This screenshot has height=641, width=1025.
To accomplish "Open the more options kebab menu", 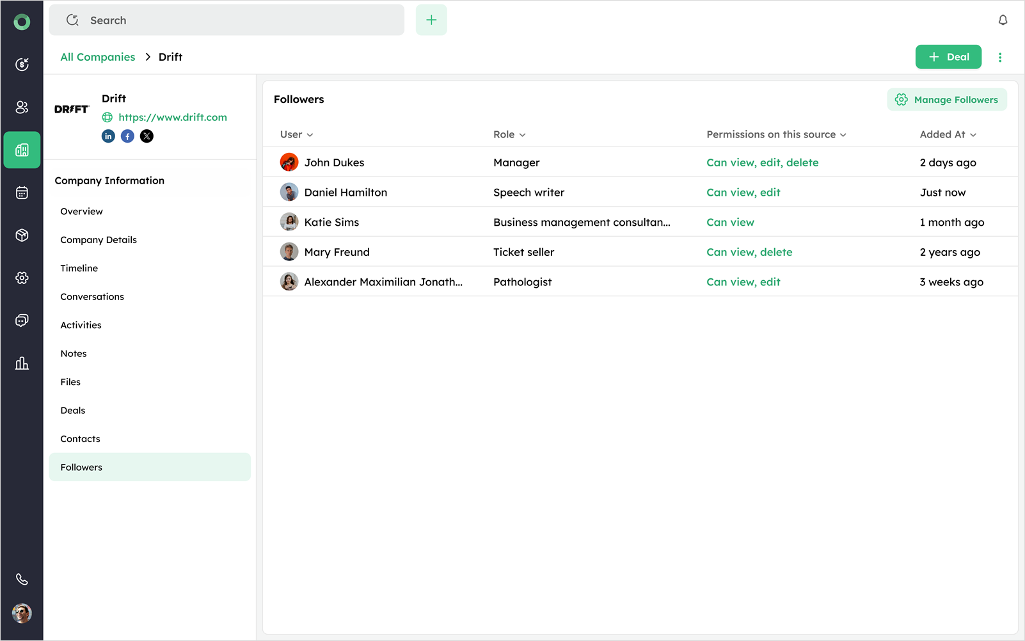I will pos(1000,58).
